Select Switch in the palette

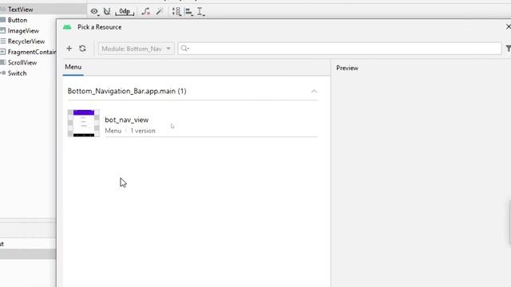coord(17,73)
